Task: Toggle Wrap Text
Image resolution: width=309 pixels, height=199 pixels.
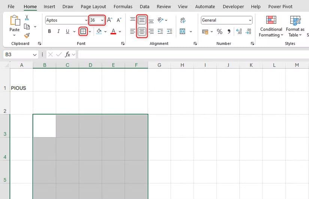Action: click(x=183, y=20)
